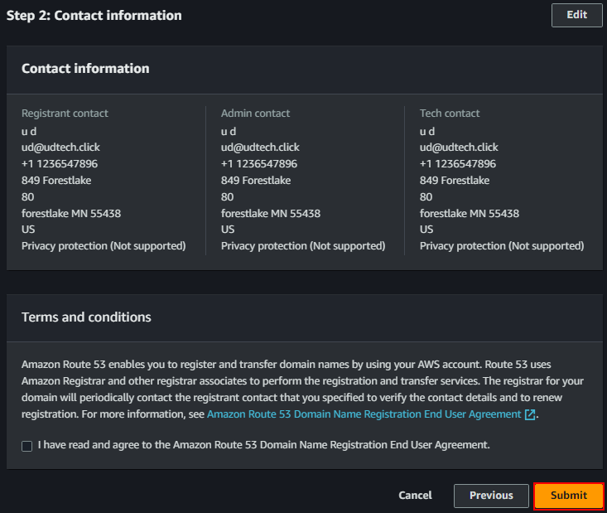This screenshot has width=607, height=513.
Task: Click the Edit button for contact information
Action: coord(576,15)
